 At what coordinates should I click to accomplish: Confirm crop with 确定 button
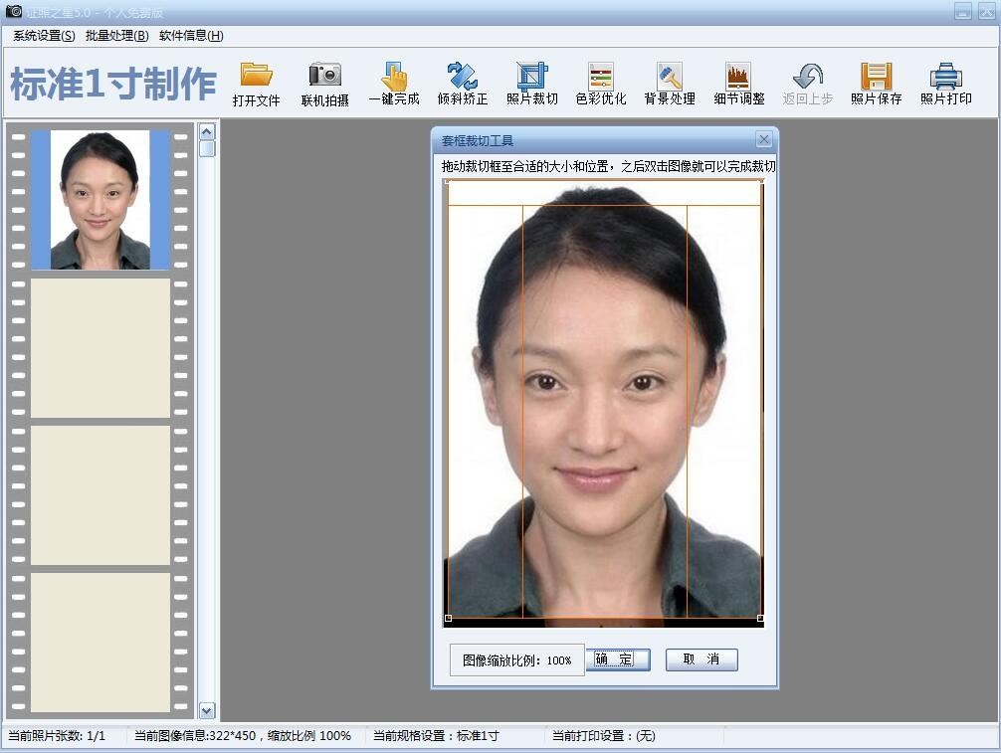(x=617, y=659)
